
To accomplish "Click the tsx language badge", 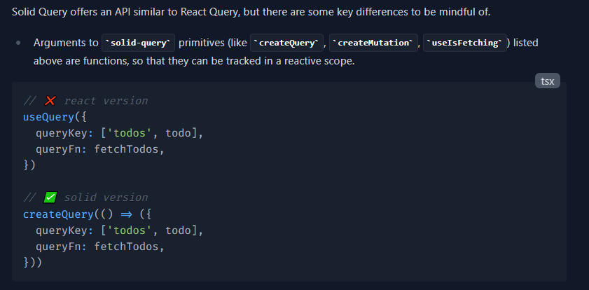I will coord(547,81).
